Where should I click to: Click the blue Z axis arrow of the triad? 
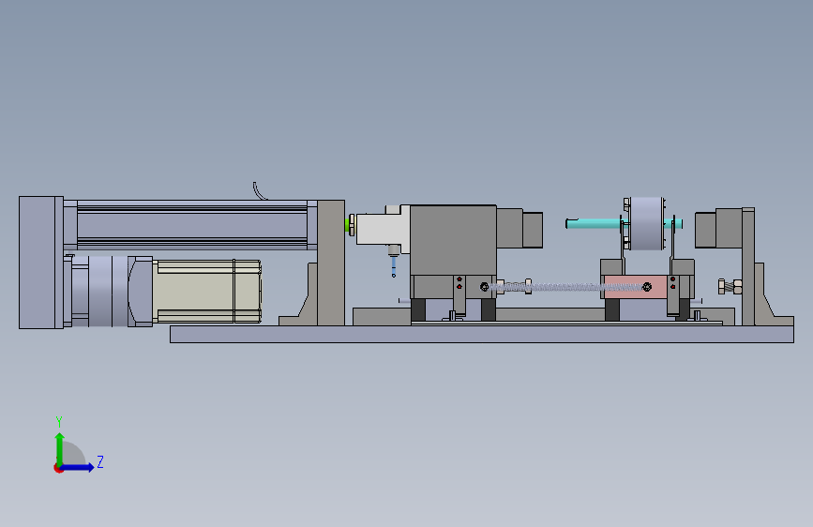coord(77,467)
